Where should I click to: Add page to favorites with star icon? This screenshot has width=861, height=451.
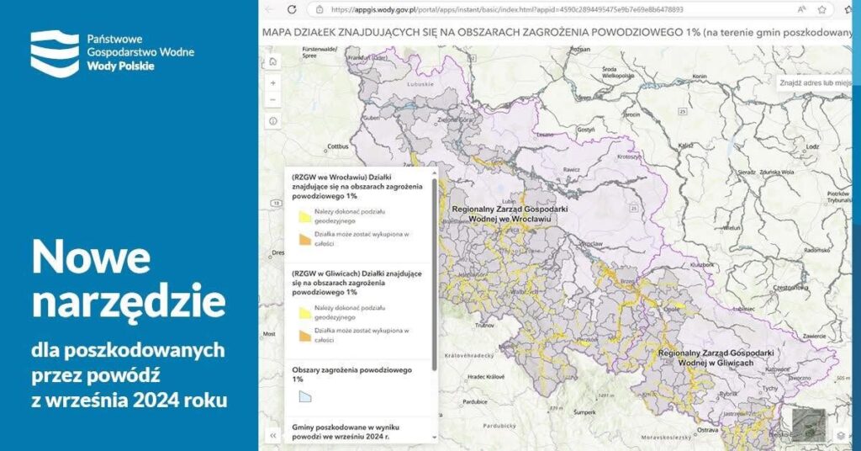click(821, 9)
